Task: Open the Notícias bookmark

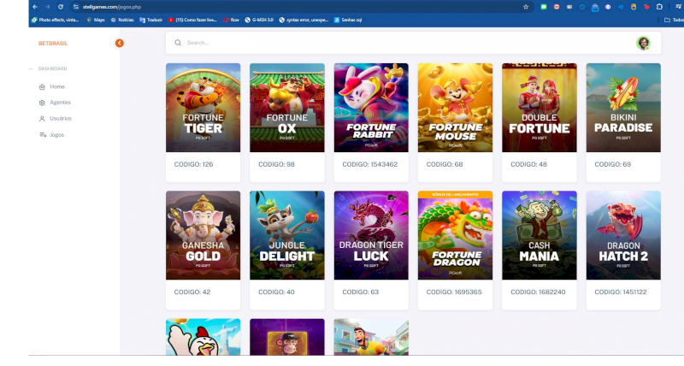Action: click(x=122, y=20)
